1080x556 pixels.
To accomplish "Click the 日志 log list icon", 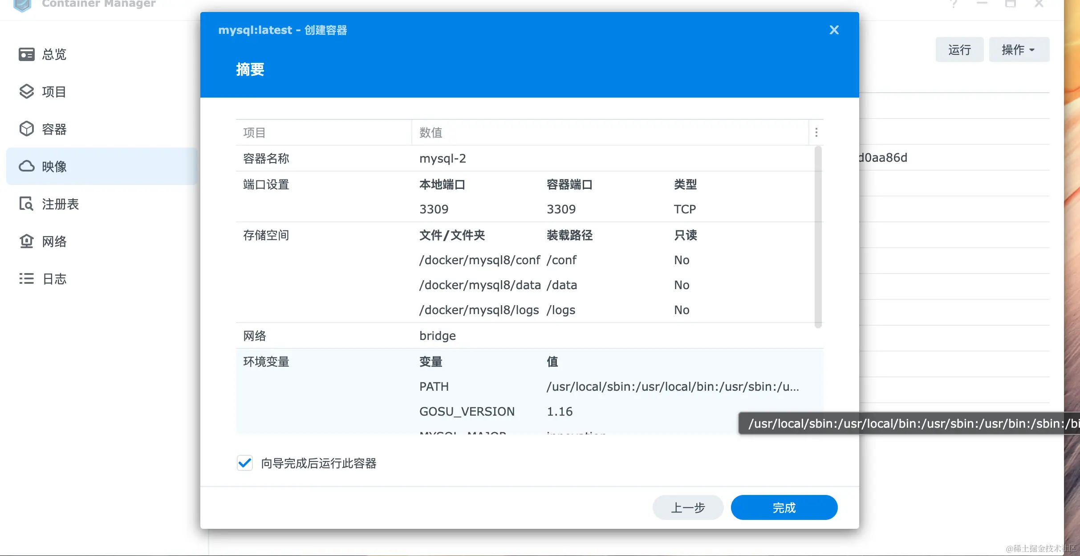I will click(26, 279).
